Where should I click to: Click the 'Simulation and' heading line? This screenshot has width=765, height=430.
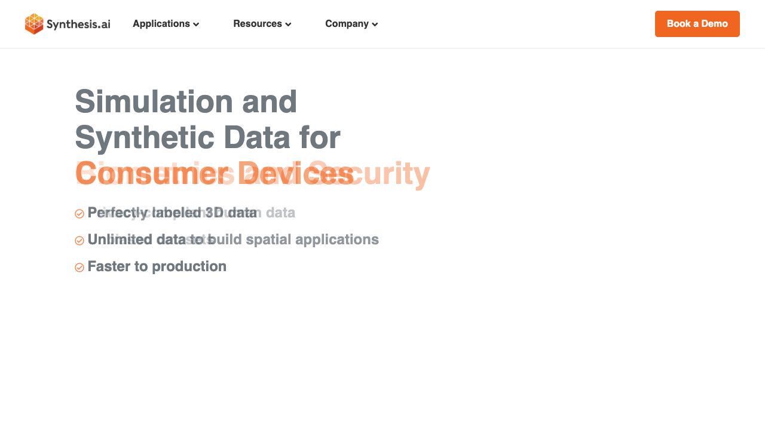pyautogui.click(x=186, y=102)
